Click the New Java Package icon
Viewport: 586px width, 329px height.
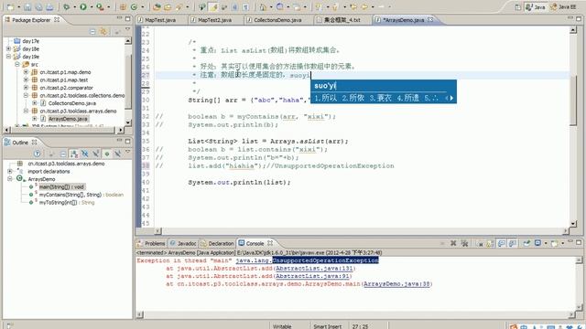pos(123,6)
